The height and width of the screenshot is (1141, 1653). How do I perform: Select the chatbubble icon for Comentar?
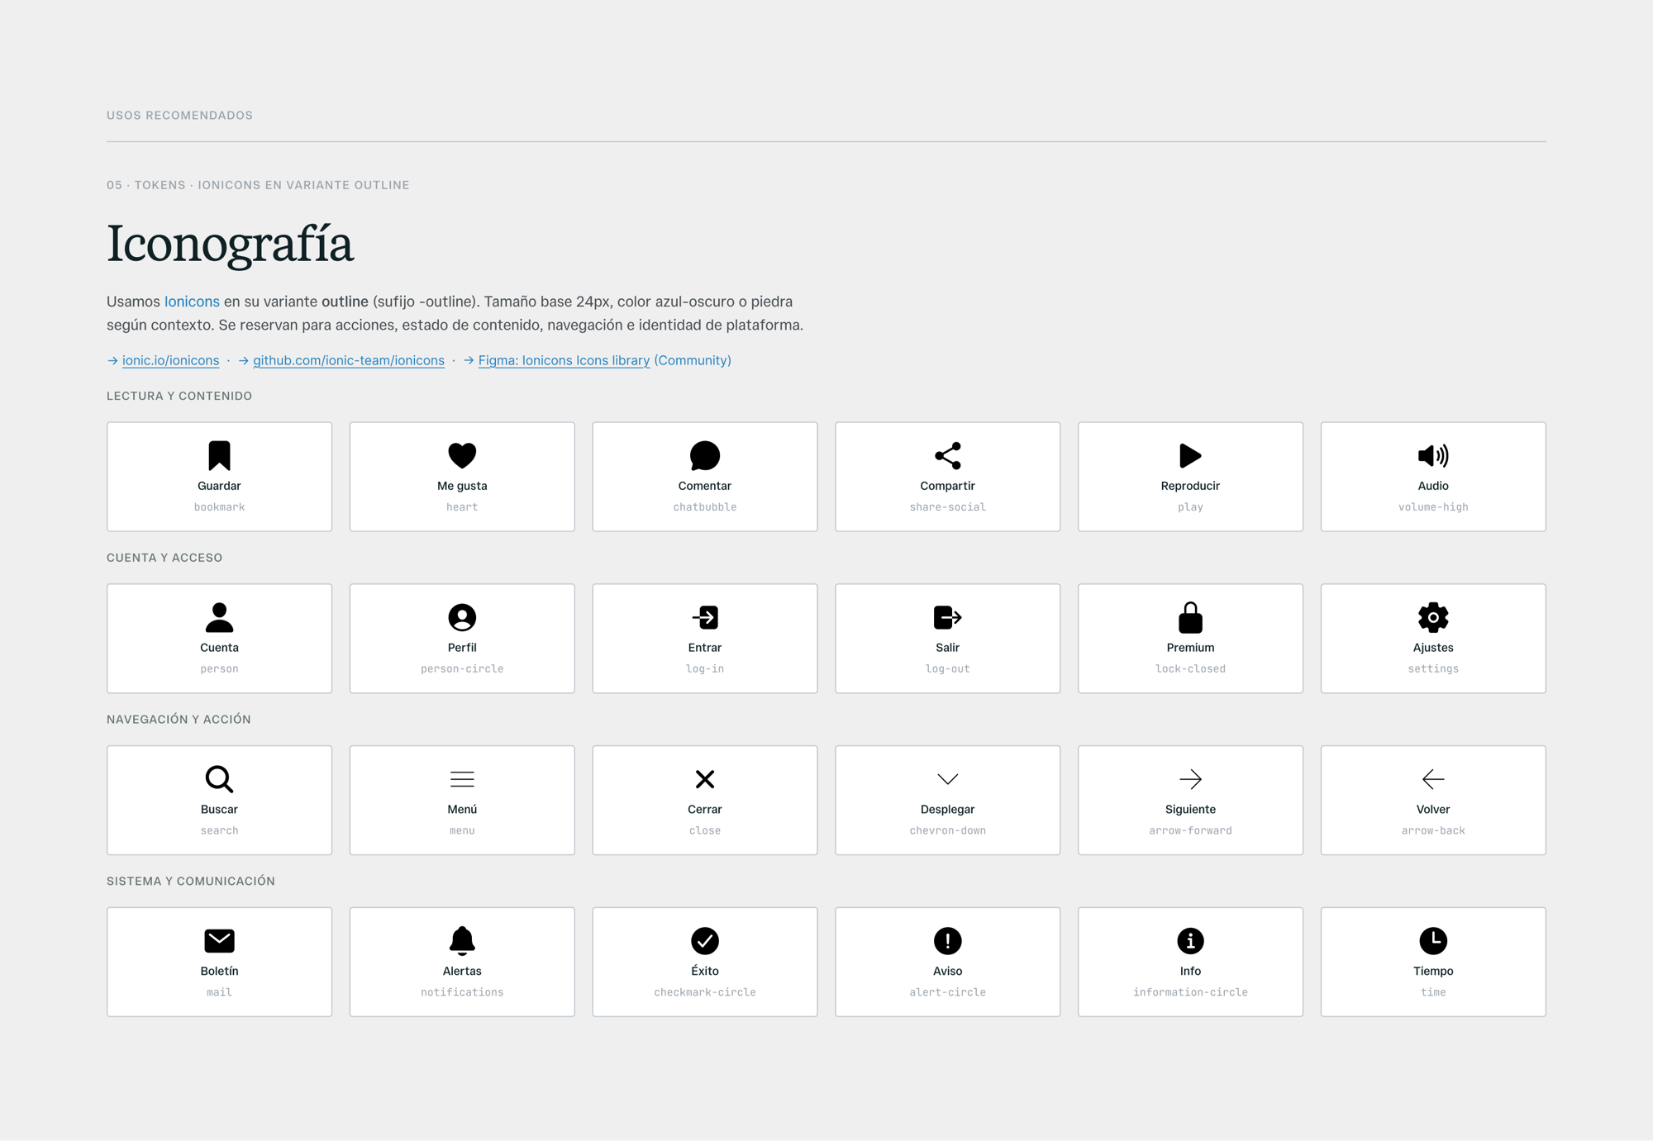pos(705,455)
